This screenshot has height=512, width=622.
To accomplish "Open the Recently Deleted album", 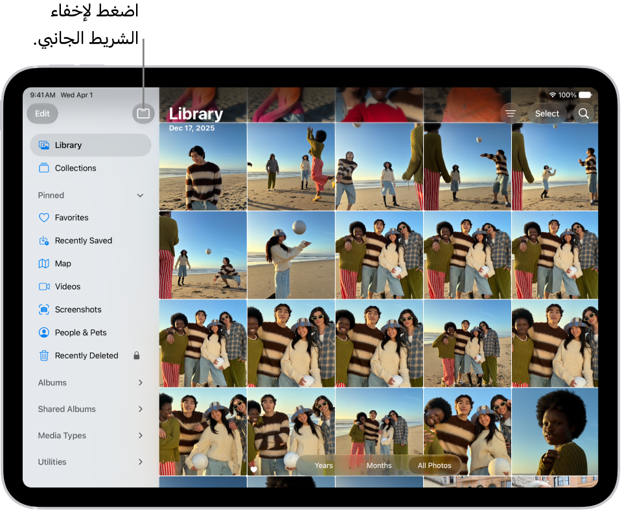I will [91, 356].
